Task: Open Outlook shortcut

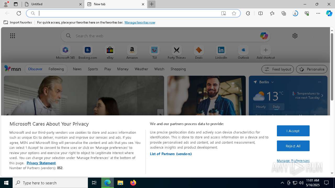Action: click(243, 52)
